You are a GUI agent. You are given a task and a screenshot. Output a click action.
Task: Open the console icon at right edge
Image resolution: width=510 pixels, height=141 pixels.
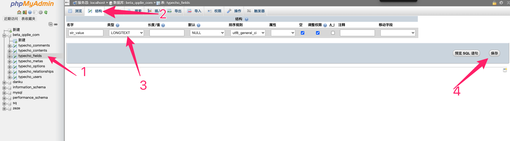(505, 70)
